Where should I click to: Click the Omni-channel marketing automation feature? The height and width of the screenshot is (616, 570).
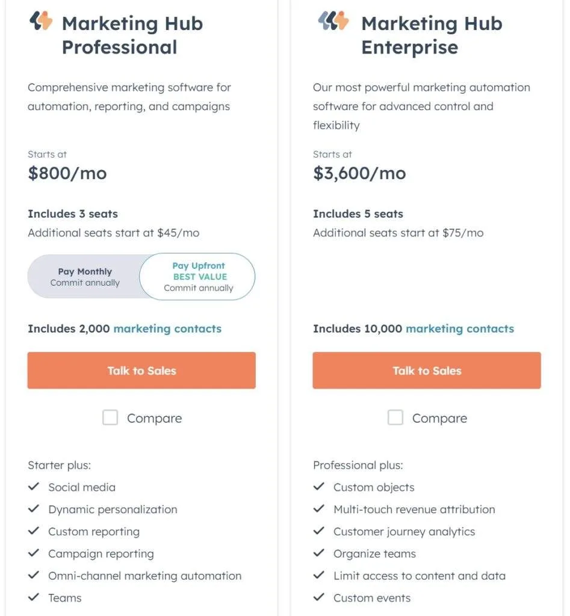coord(145,576)
